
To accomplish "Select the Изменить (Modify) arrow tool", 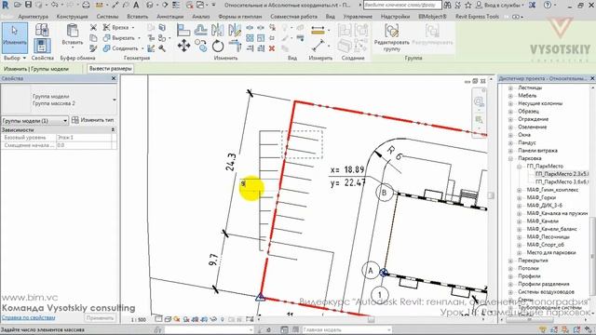I will (15, 37).
